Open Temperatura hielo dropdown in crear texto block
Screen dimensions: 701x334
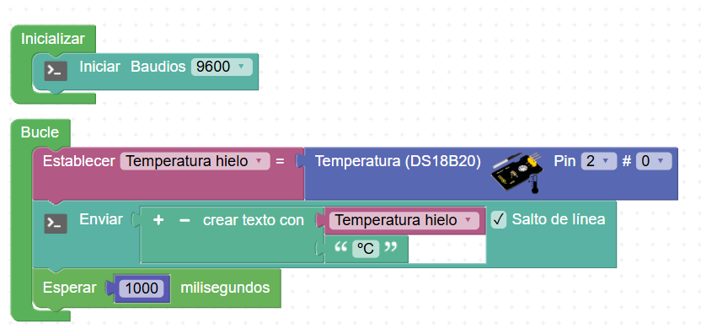click(404, 220)
